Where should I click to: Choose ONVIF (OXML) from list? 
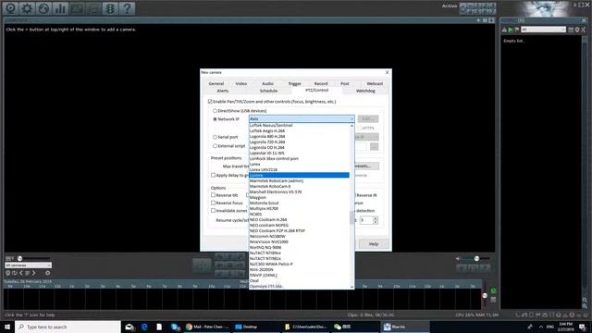pyautogui.click(x=299, y=276)
